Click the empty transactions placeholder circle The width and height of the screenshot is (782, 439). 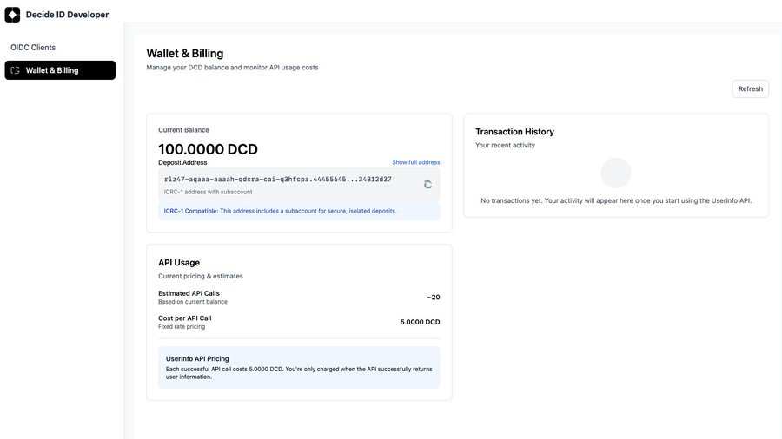(x=616, y=173)
